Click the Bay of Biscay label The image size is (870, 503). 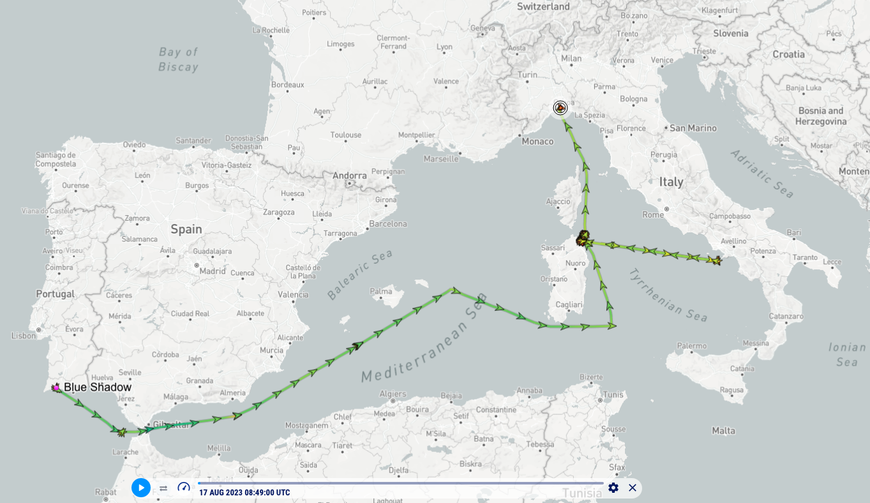pos(179,59)
